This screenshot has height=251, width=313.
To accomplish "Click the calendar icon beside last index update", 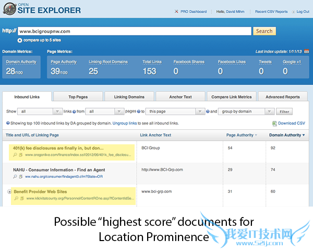I will click(307, 51).
